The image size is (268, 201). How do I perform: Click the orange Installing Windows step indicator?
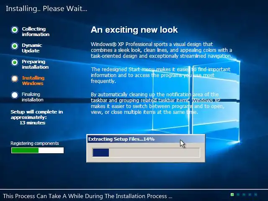click(15, 79)
